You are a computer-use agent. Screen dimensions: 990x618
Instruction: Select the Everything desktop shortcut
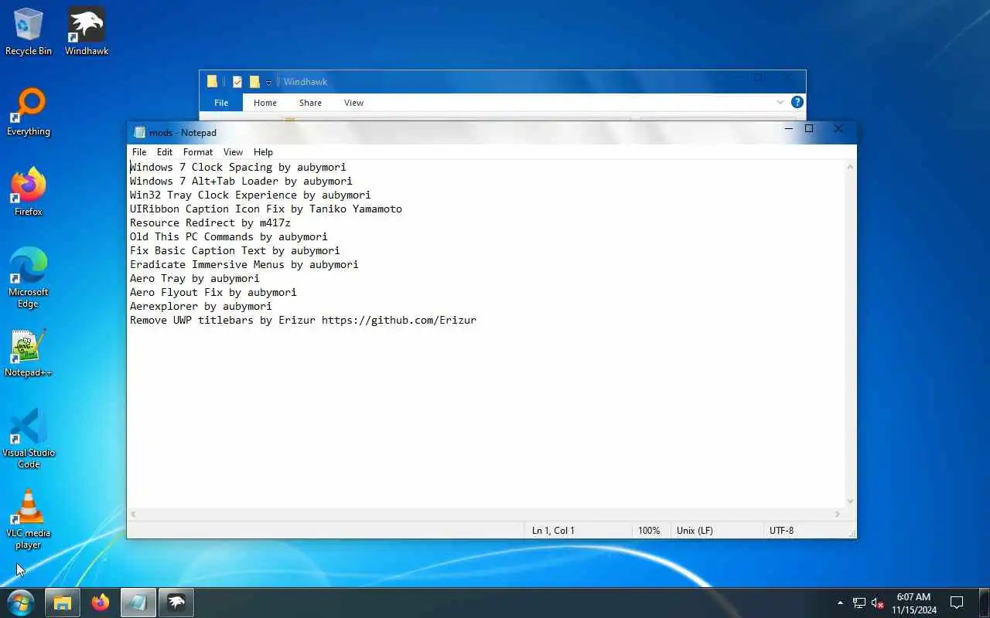coord(29,113)
